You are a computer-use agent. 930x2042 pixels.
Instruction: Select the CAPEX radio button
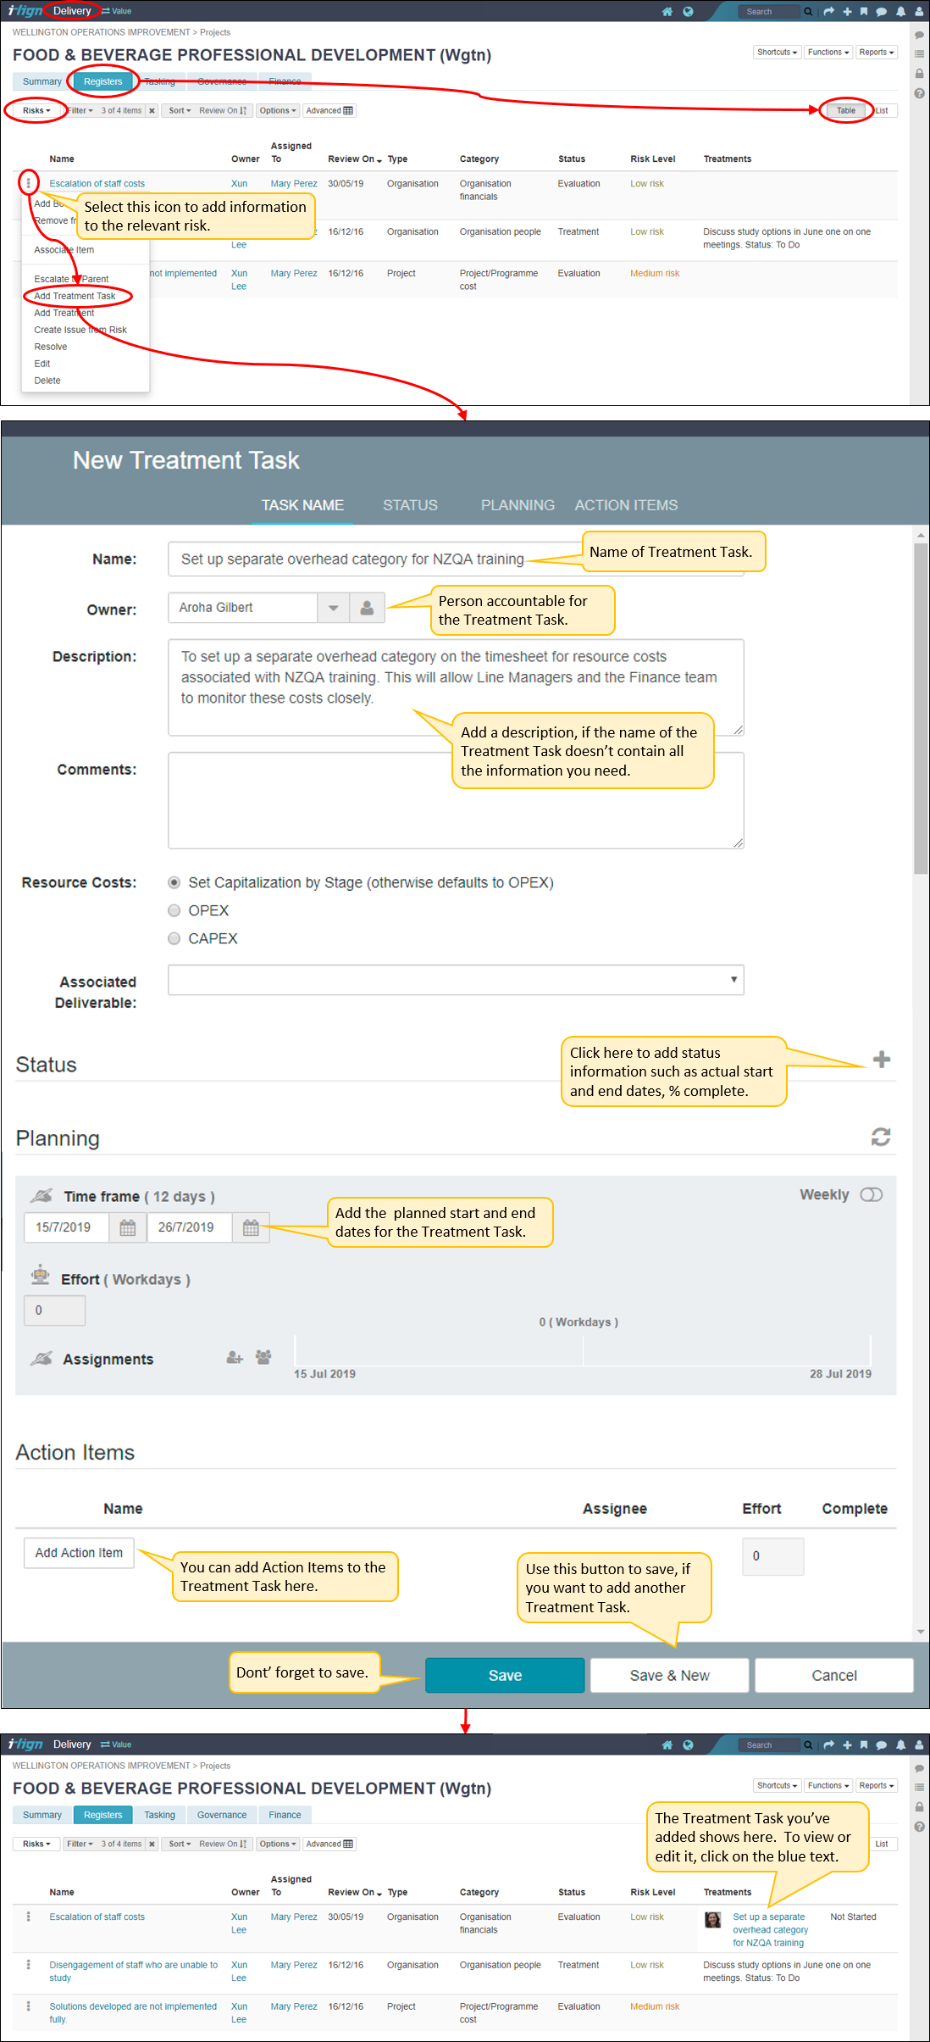(x=174, y=938)
